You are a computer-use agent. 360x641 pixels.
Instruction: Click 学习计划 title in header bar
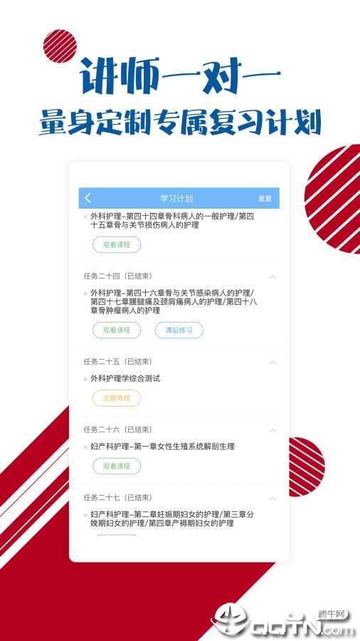(176, 199)
